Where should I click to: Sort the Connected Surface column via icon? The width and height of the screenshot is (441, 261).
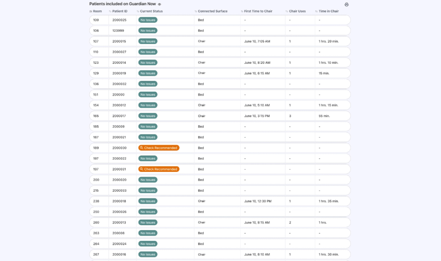(x=196, y=11)
